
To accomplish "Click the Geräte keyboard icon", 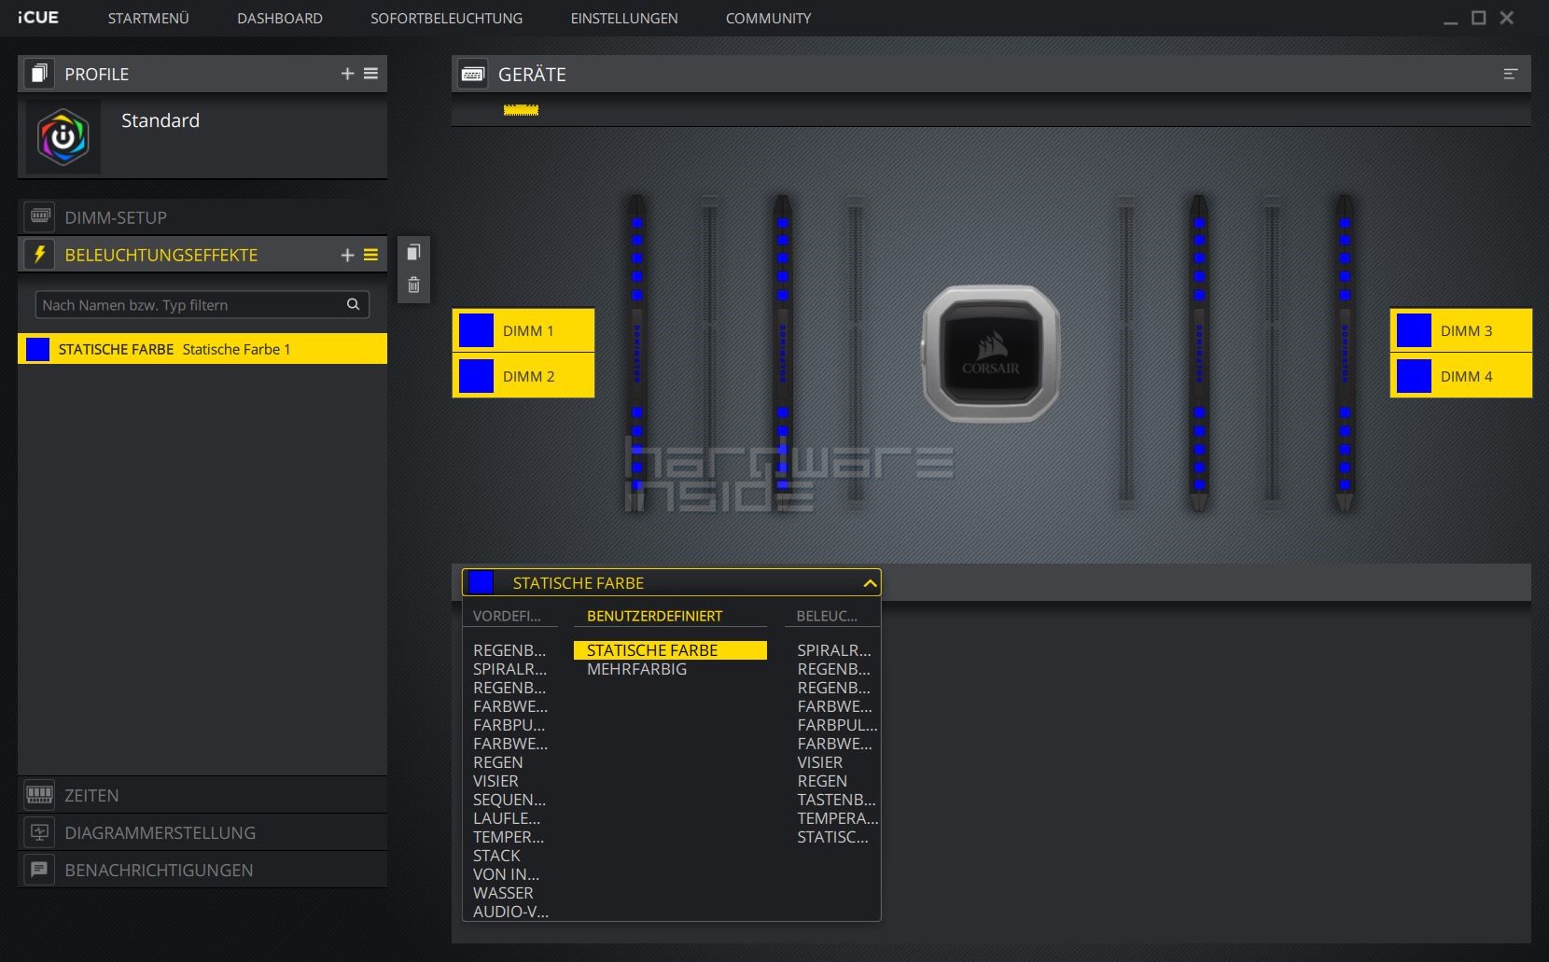I will (472, 74).
